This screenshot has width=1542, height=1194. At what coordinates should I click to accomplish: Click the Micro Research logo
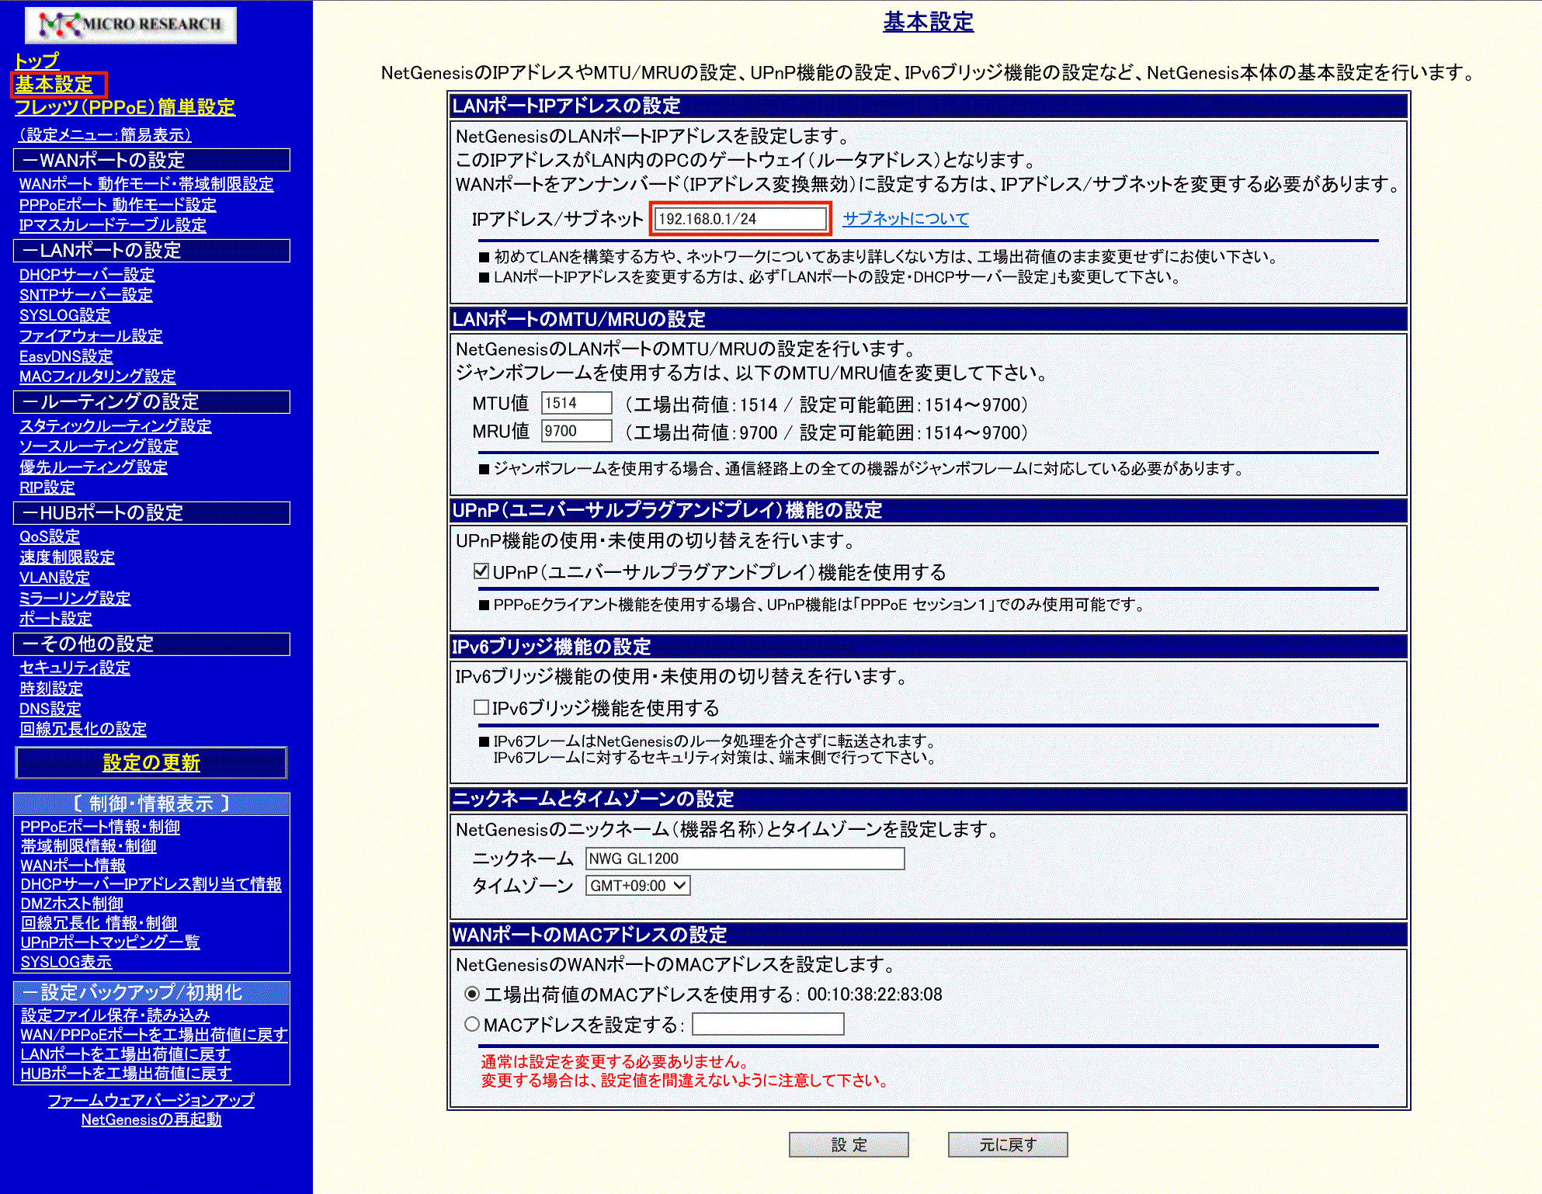[130, 25]
